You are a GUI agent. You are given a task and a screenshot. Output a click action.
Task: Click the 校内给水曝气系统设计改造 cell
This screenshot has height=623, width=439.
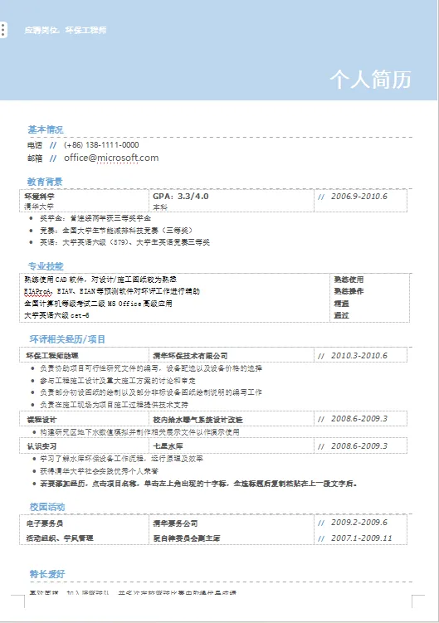click(198, 420)
